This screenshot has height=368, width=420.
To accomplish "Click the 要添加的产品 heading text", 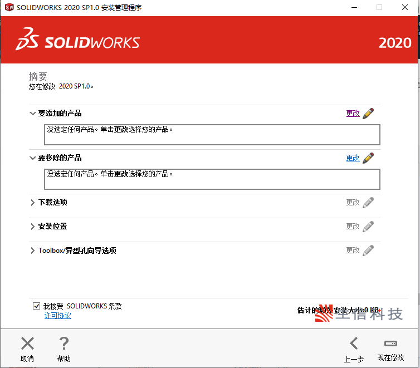I will coord(60,113).
